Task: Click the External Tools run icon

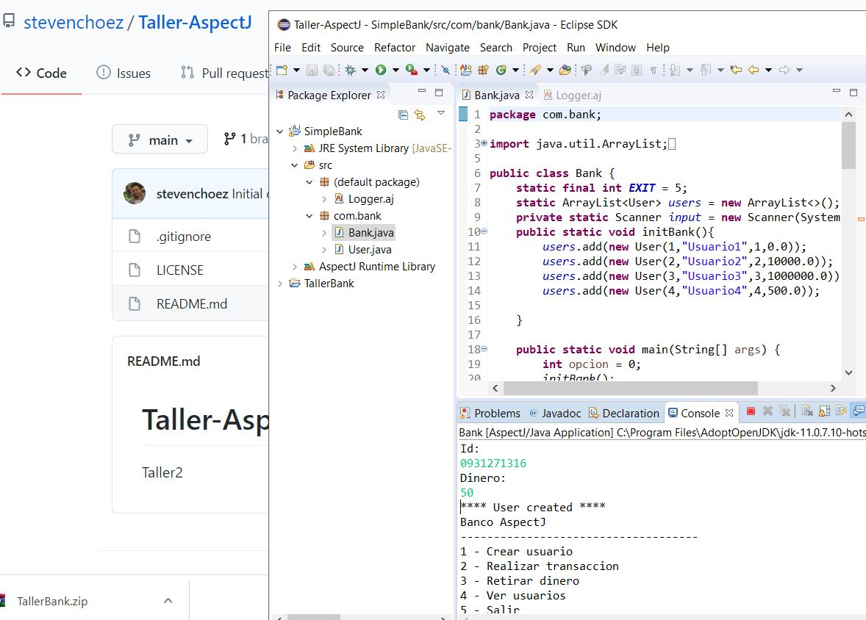Action: click(411, 70)
